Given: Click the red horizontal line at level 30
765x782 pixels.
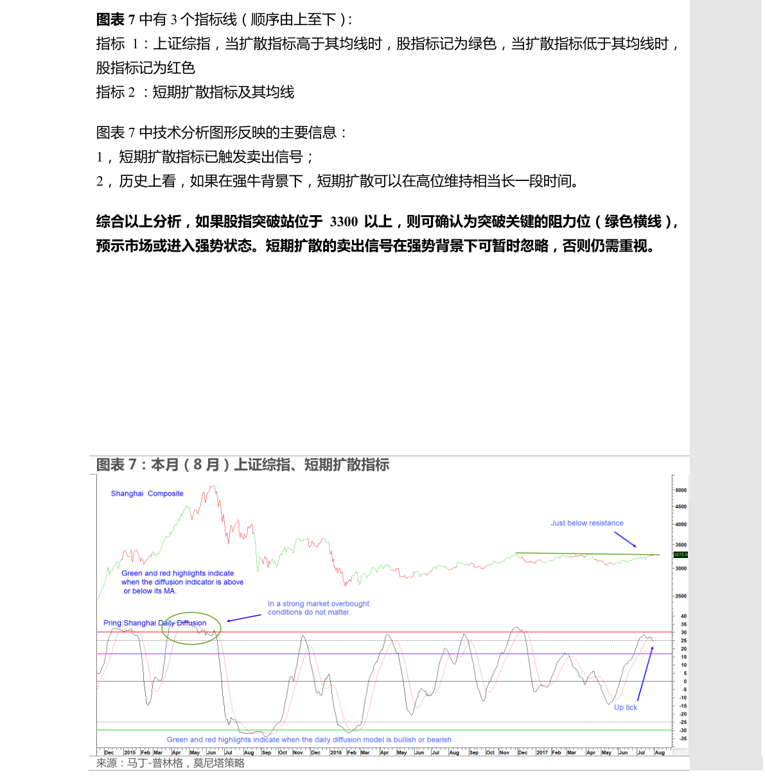Looking at the screenshot, I should 385,632.
